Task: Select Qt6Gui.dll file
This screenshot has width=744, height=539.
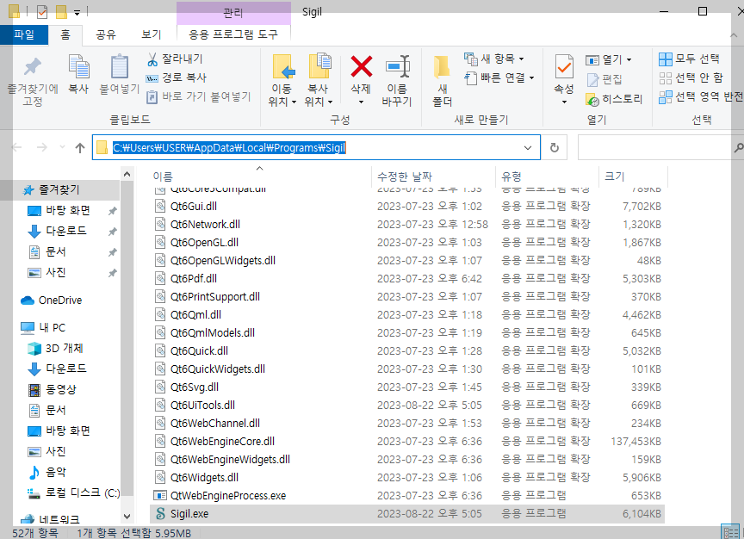Action: (x=407, y=207)
